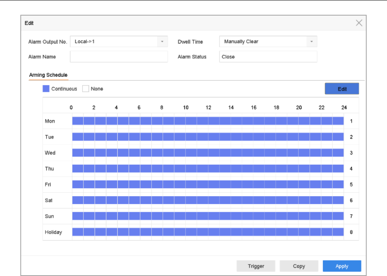The height and width of the screenshot is (276, 387).
Task: Apply the alarm output settings
Action: 342,266
